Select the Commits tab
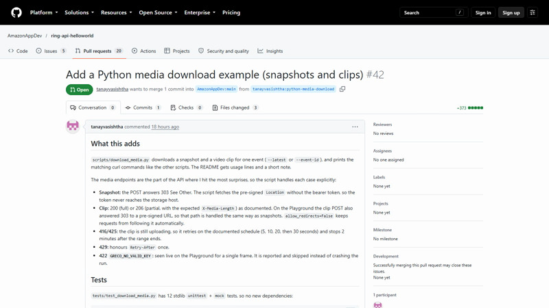Viewport: 549px width, 308px height. point(143,107)
